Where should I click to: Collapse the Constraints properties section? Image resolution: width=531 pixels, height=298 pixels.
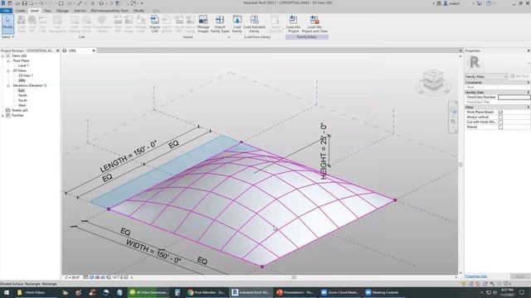coord(528,83)
